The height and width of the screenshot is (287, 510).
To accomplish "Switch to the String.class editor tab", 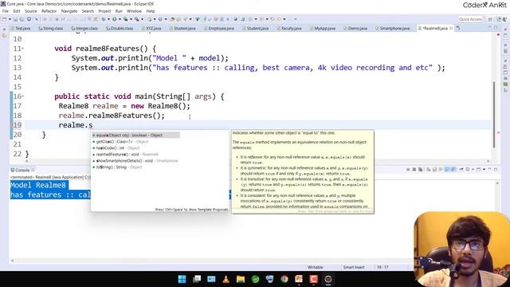I will (51, 29).
